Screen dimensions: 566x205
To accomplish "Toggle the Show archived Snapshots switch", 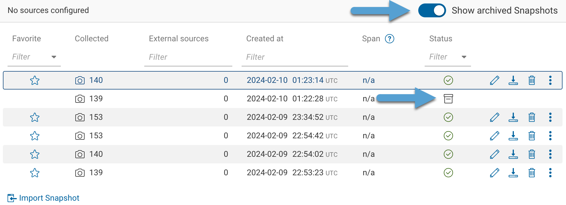I will click(x=432, y=11).
